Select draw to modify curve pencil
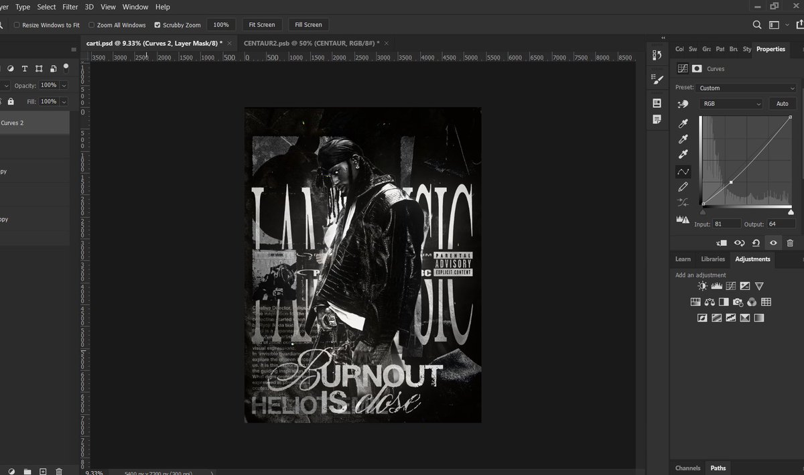Screen dimensions: 804x475 click(683, 187)
